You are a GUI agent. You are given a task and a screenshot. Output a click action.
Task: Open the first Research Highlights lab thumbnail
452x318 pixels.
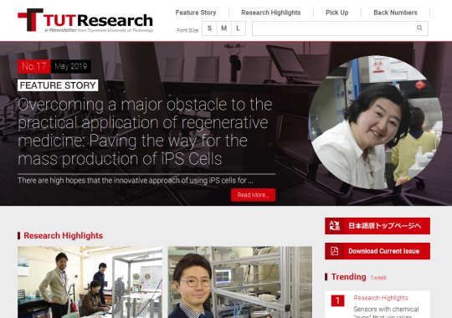point(90,282)
